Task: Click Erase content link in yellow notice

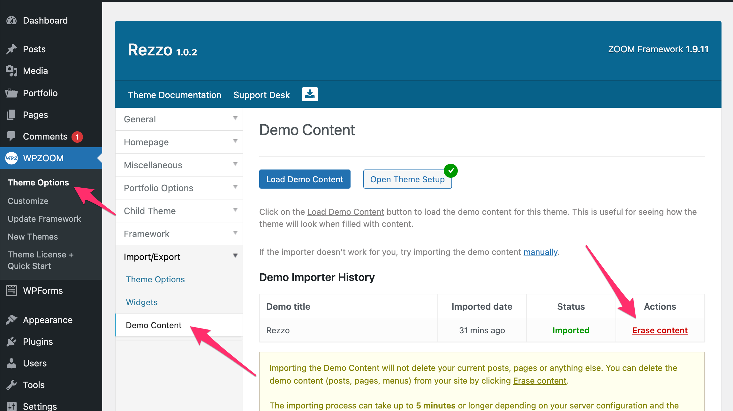Action: (540, 381)
